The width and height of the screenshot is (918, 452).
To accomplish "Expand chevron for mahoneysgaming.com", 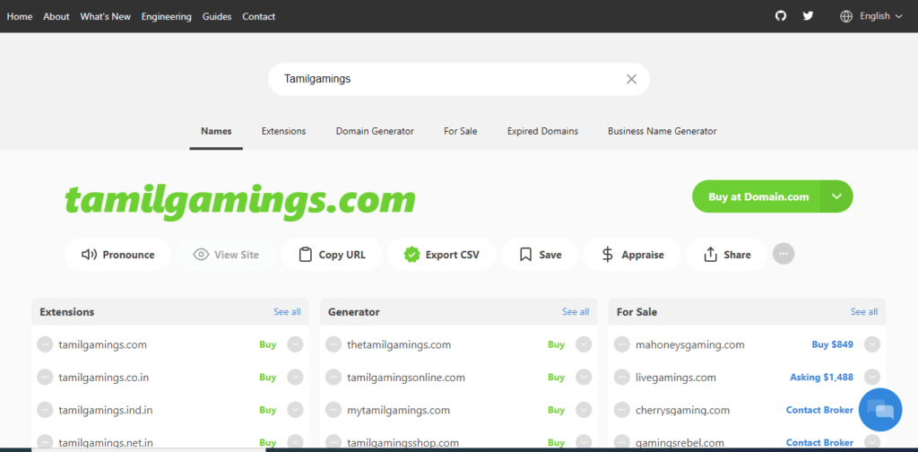I will point(872,344).
